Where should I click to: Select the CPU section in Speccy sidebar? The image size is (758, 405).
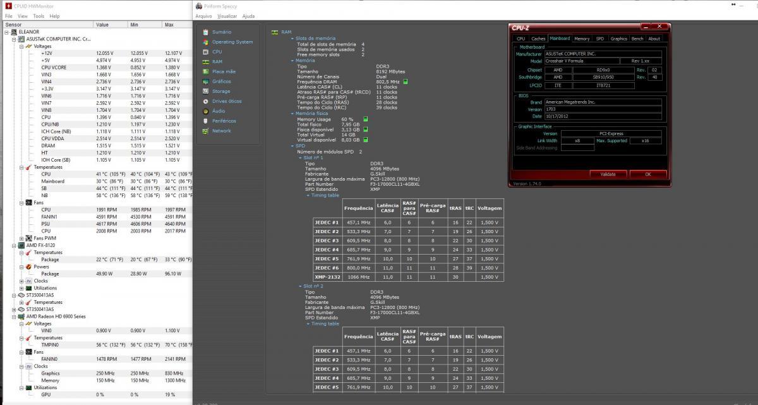click(212, 52)
